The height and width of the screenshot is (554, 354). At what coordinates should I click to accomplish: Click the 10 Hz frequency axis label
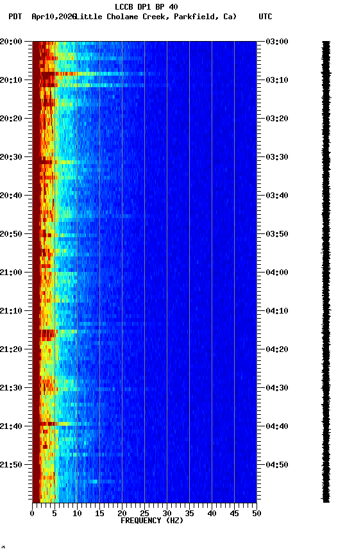tap(77, 514)
